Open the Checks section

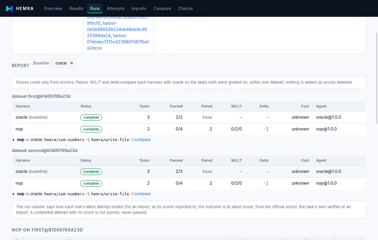pos(185,8)
